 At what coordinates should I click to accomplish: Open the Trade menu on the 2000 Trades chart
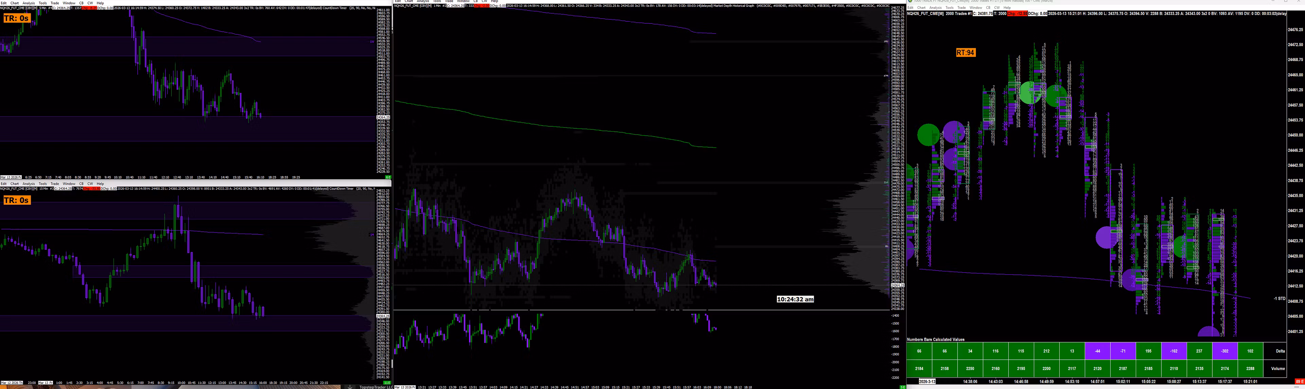961,7
